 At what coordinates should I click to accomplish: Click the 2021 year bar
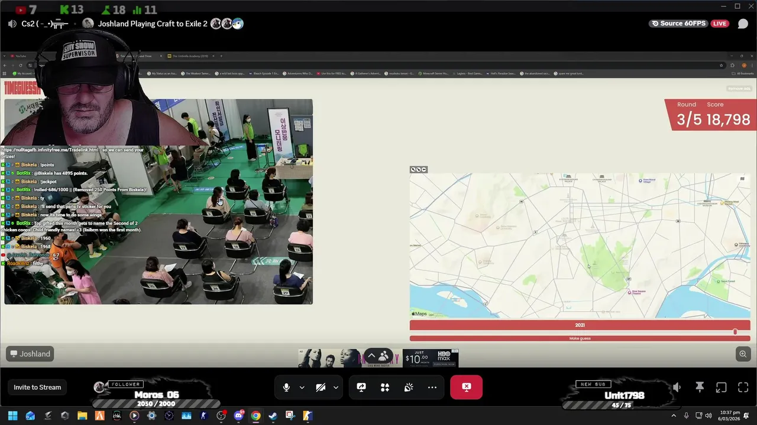[580, 325]
